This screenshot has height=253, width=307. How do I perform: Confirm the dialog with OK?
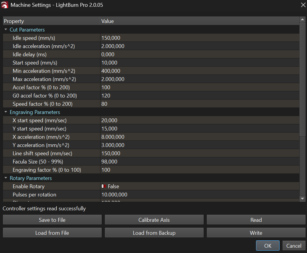(268, 246)
